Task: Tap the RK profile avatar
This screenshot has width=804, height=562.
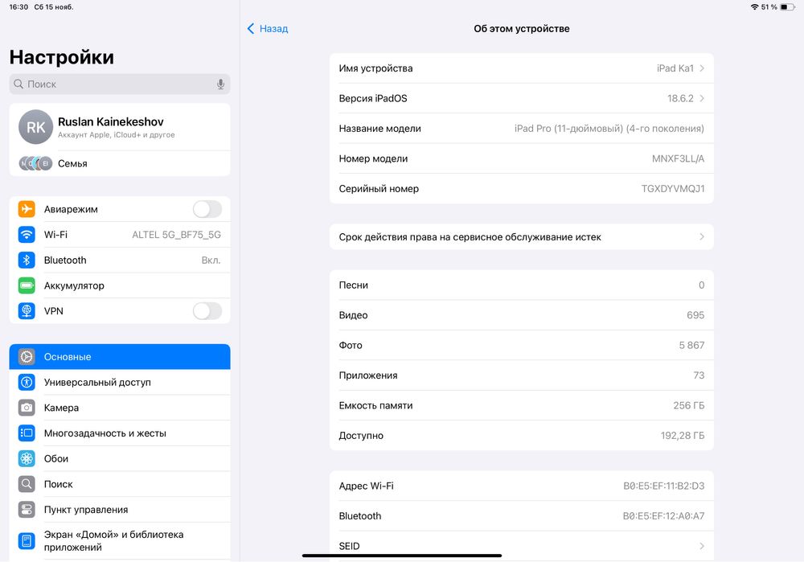Action: click(35, 127)
